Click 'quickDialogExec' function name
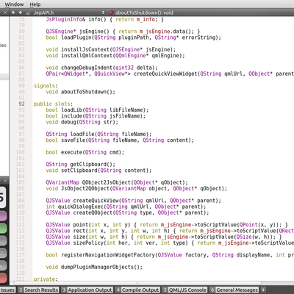The height and width of the screenshot is (294, 294). [81, 207]
